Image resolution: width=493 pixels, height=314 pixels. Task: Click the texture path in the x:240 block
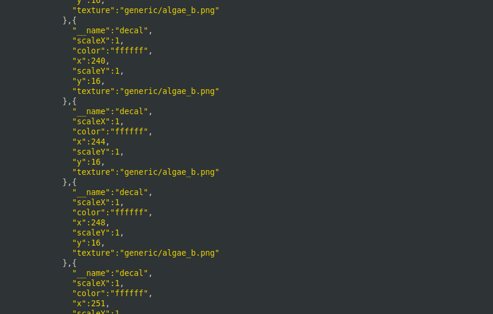[x=170, y=91]
